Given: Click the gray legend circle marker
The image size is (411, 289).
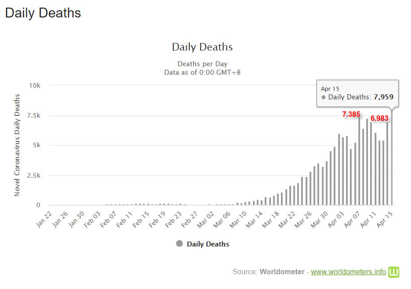Looking at the screenshot, I should (x=179, y=244).
